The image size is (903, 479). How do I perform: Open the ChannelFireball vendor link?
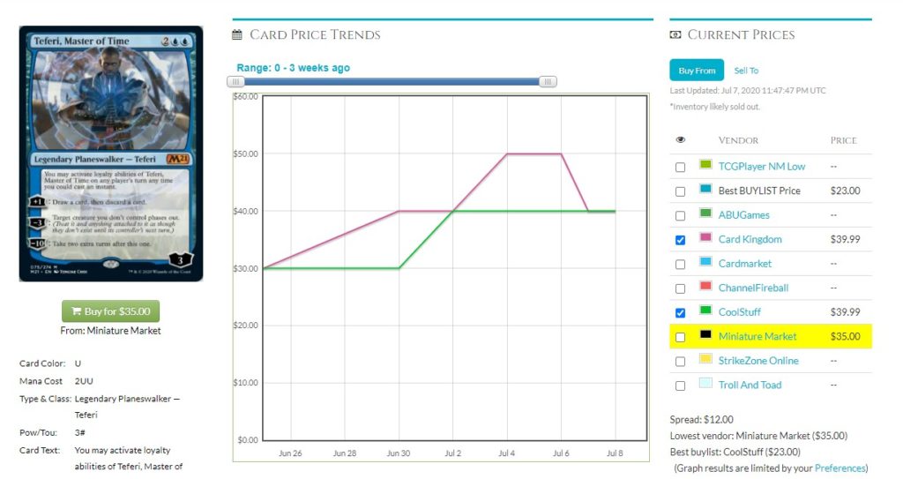753,288
